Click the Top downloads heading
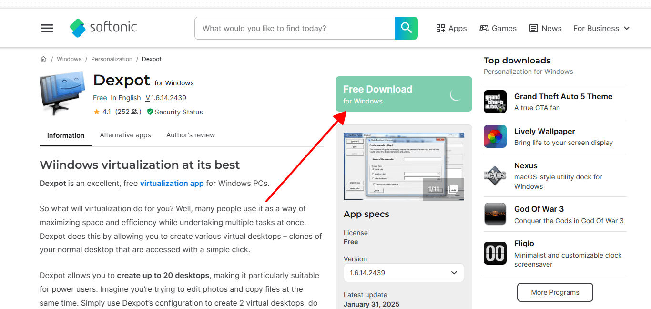Screen dimensions: 651x309 (x=517, y=61)
